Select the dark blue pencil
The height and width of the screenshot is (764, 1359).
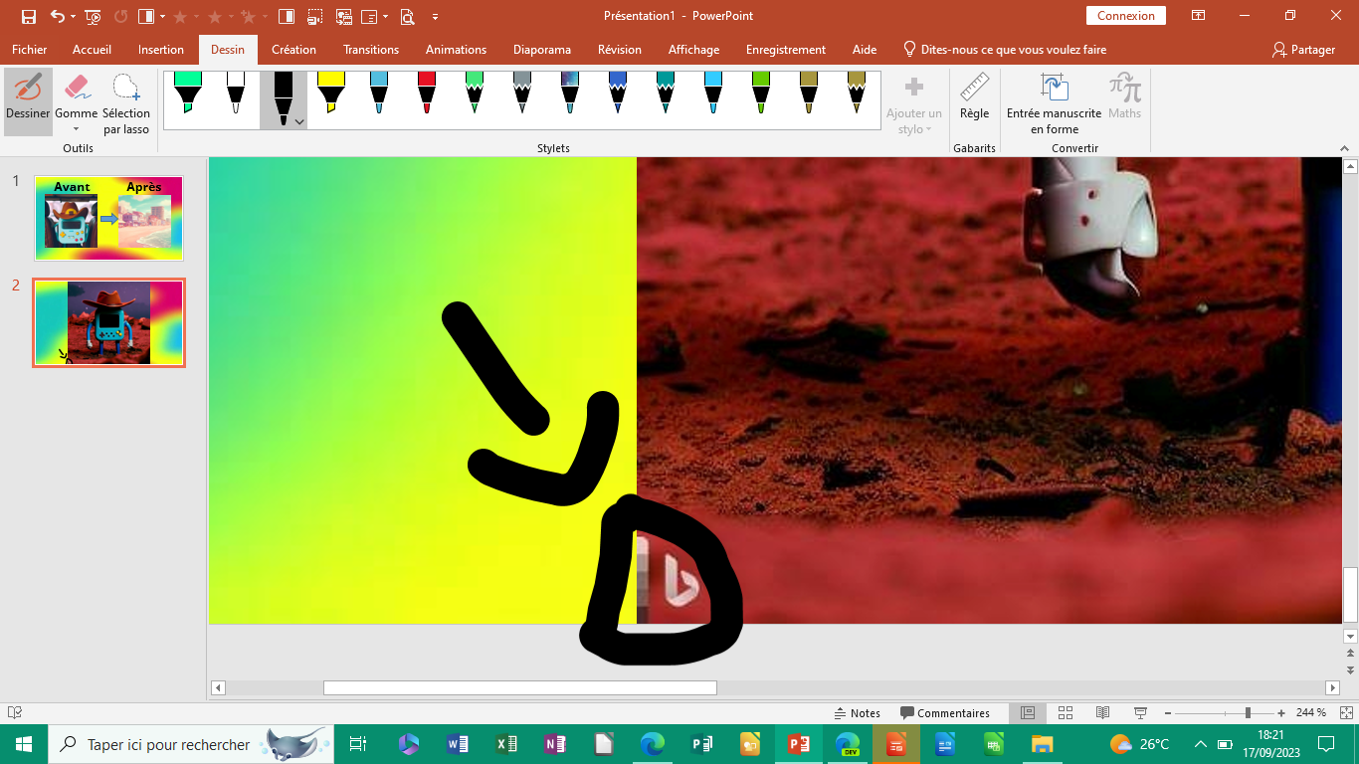point(618,94)
